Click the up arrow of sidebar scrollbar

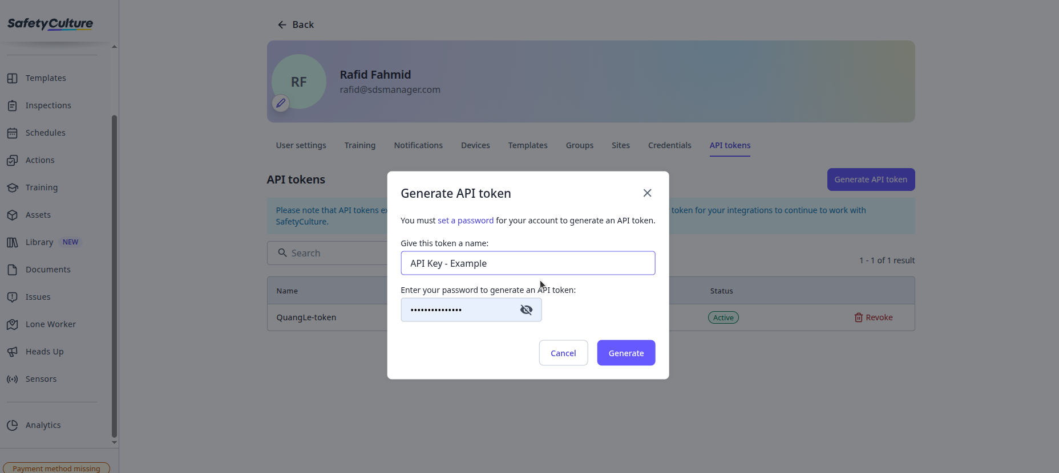click(114, 46)
